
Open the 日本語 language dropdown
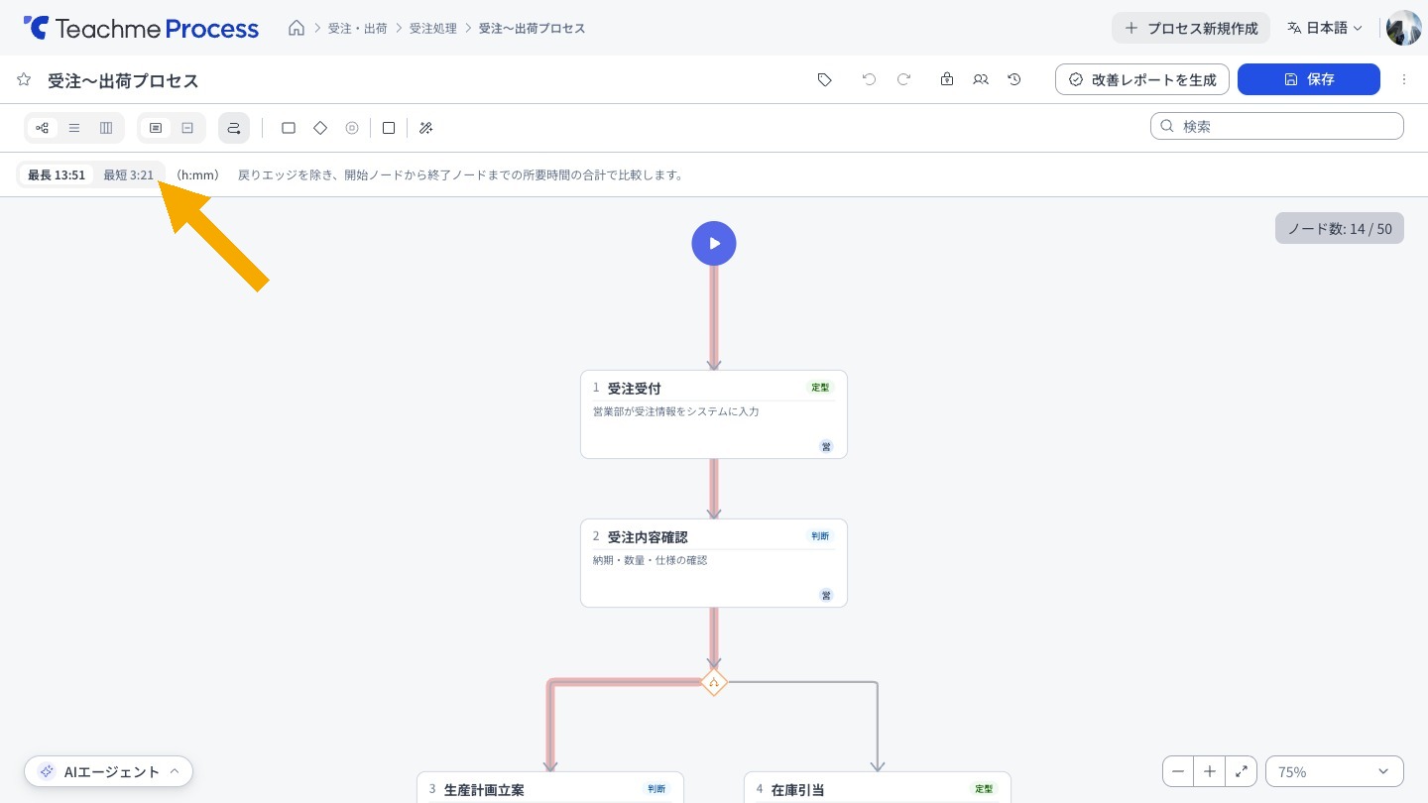1325,28
